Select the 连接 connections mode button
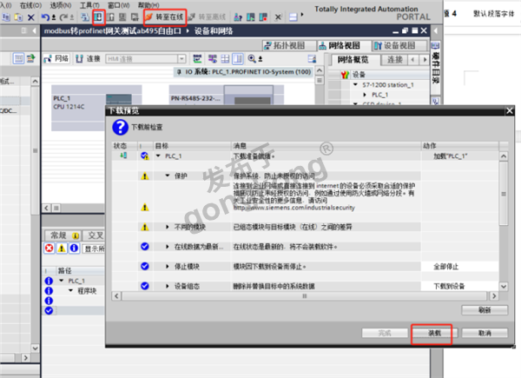 [88, 59]
